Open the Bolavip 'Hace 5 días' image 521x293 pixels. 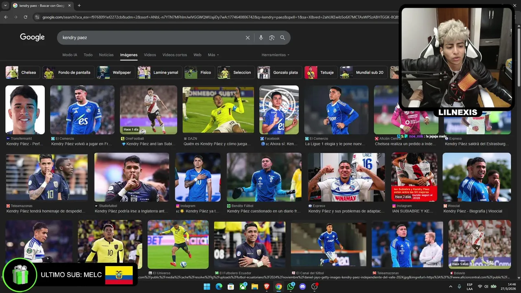click(x=479, y=244)
